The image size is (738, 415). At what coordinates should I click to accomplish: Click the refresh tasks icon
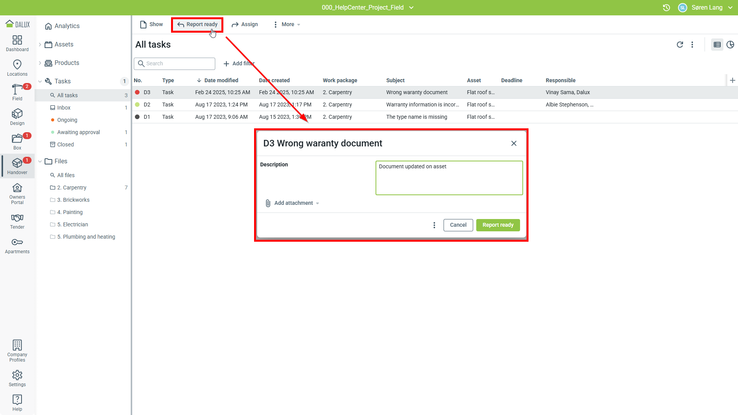pyautogui.click(x=680, y=45)
